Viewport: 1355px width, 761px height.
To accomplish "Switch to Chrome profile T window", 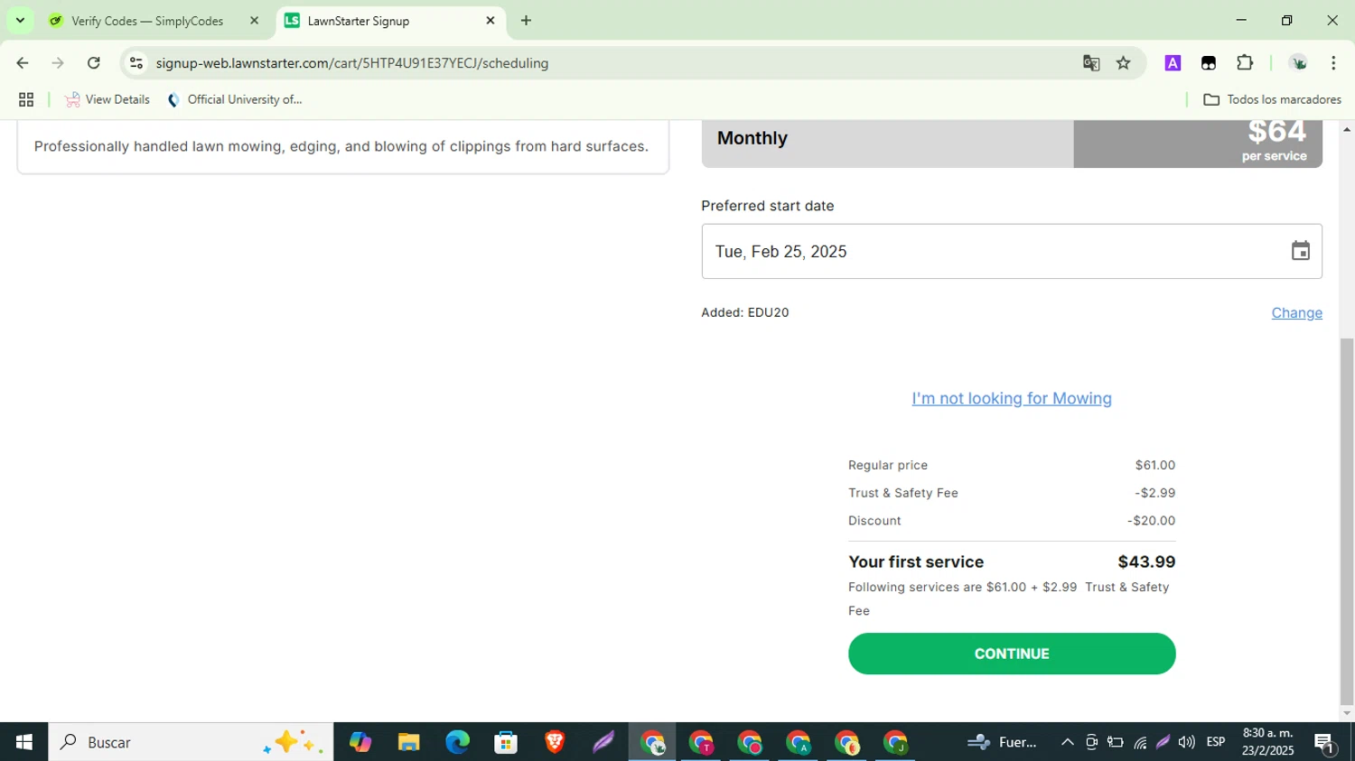I will tap(701, 742).
